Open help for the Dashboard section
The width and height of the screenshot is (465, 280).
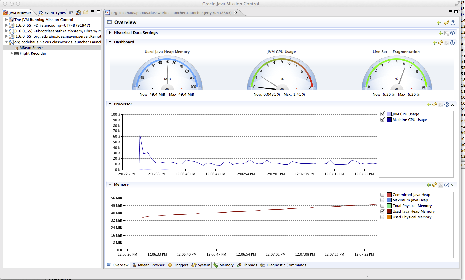click(x=452, y=43)
